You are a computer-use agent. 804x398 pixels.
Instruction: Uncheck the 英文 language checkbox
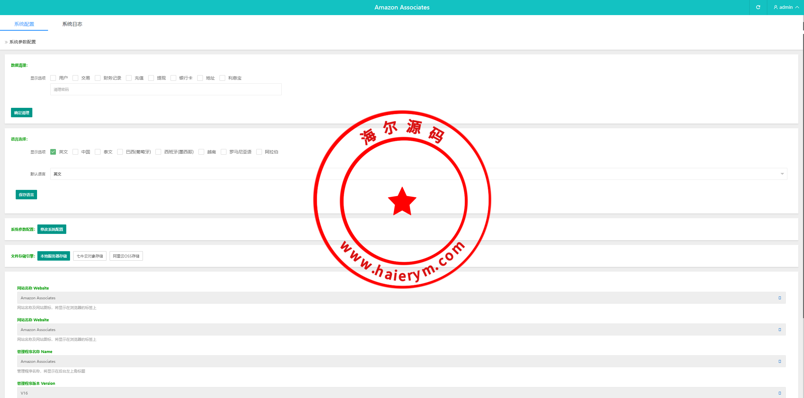coord(53,152)
